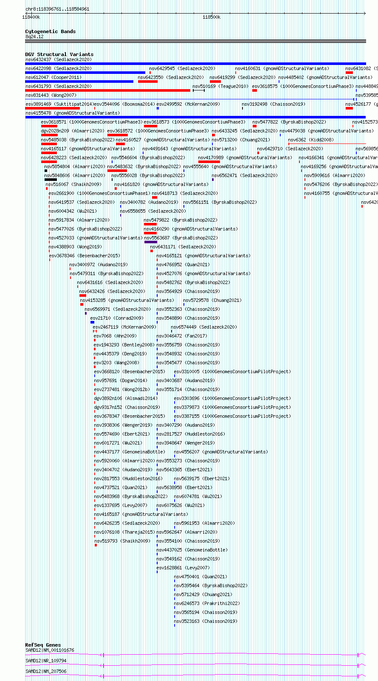Open nsv6246573 (Prakrithi2022) label
Image resolution: width=378 pixels, height=681 pixels.
tap(207, 604)
